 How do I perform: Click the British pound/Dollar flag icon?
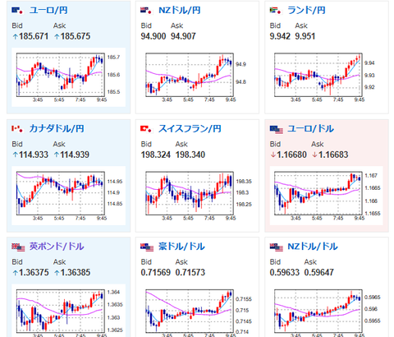click(18, 247)
